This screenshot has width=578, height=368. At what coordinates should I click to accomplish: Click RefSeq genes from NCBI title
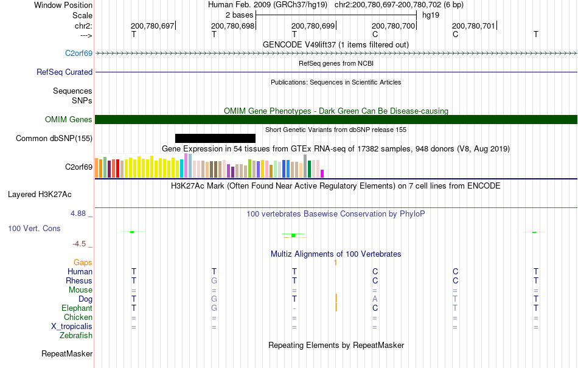pyautogui.click(x=336, y=63)
